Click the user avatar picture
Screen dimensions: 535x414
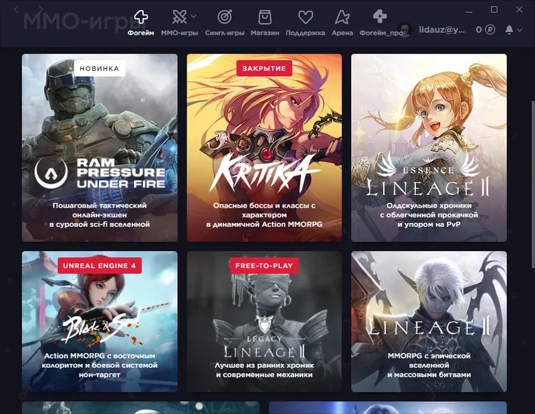click(405, 30)
